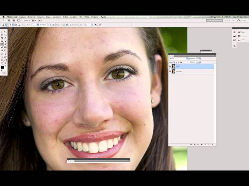Open the Color panel from the dock
The width and height of the screenshot is (249, 186).
tap(242, 32)
